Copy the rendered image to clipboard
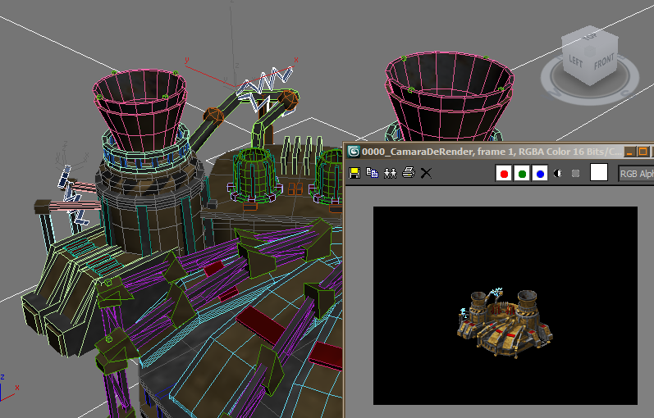 [372, 173]
